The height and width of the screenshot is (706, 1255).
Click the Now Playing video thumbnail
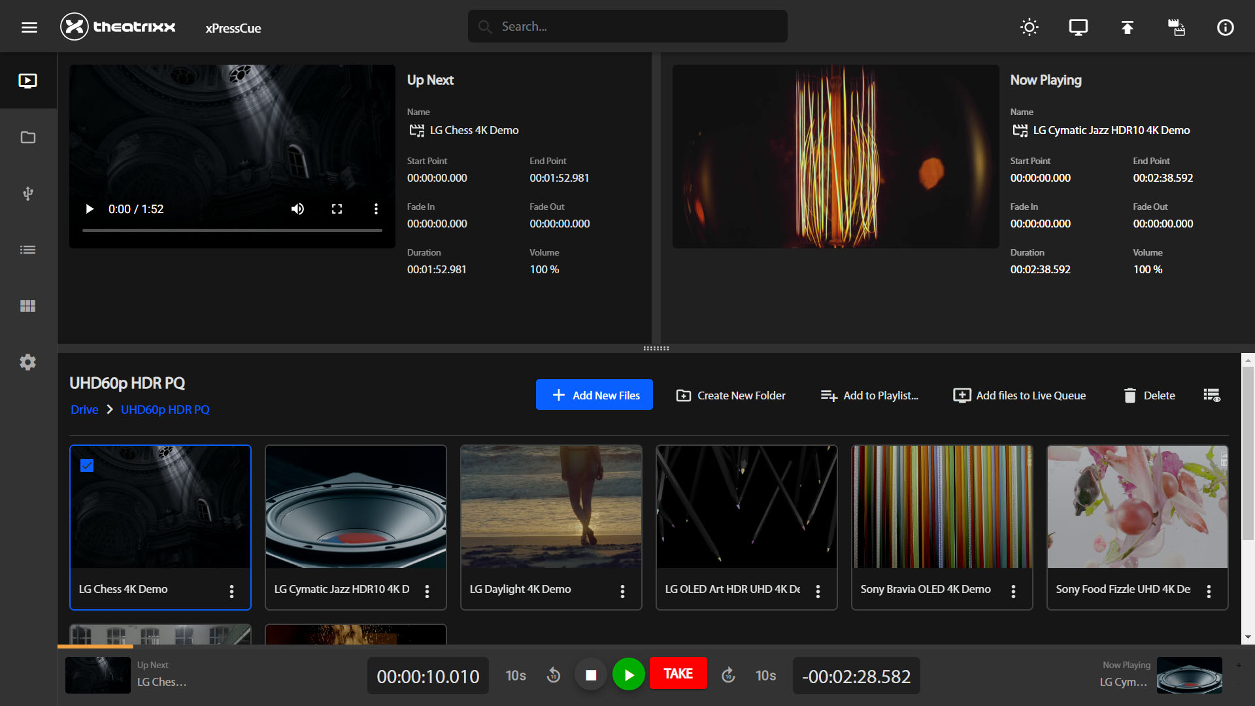[x=836, y=156]
